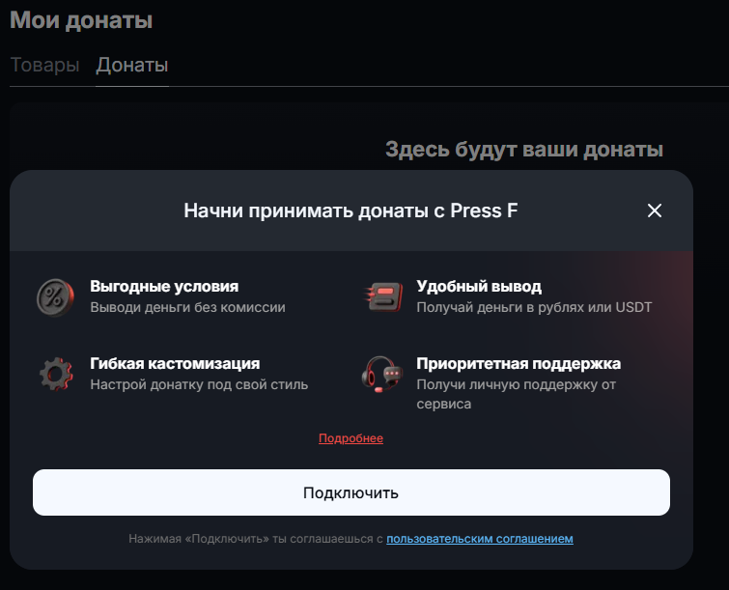Select the Донаты tab
Image resolution: width=729 pixels, height=590 pixels.
tap(132, 65)
